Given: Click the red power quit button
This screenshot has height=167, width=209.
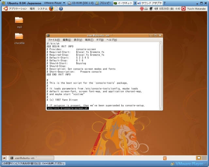Looking at the screenshot, I should tap(184, 9).
